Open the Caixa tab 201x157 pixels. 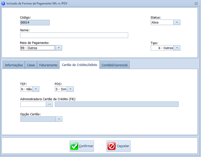(31, 65)
